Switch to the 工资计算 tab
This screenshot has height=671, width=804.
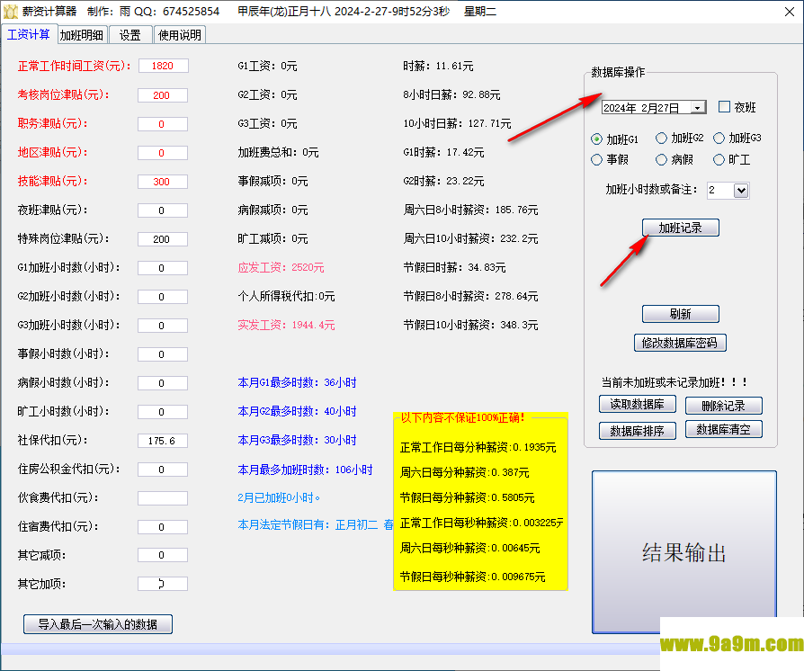(x=29, y=34)
